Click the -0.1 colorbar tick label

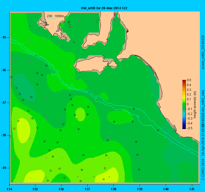tap(189, 109)
